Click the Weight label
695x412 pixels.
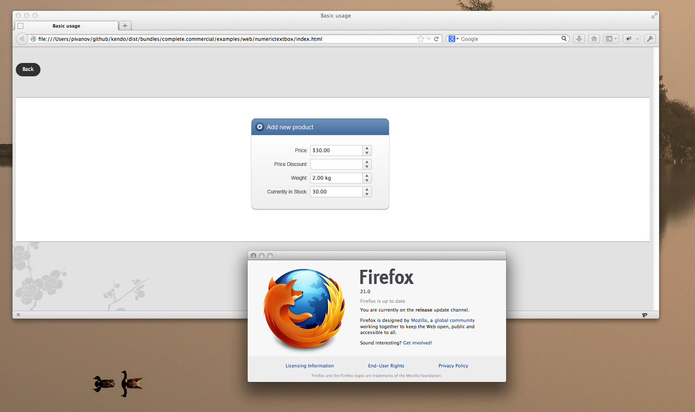click(x=299, y=178)
